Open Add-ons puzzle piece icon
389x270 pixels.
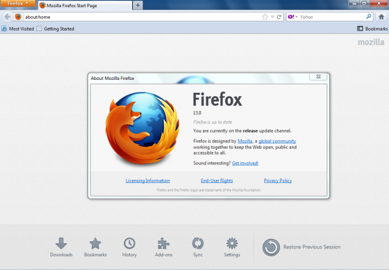(164, 247)
